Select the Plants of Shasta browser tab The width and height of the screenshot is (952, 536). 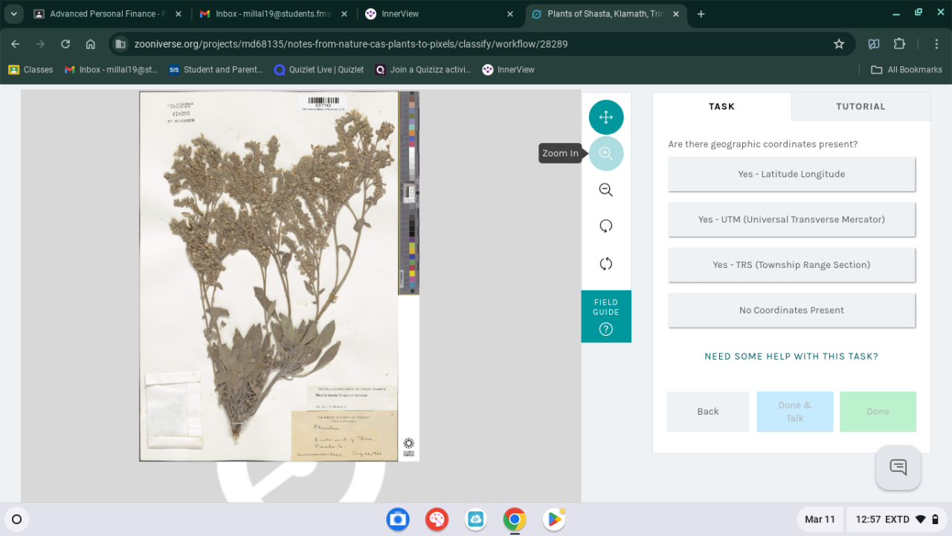tap(606, 14)
